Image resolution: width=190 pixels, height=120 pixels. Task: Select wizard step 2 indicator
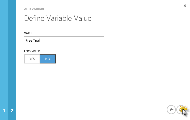pos(12,110)
